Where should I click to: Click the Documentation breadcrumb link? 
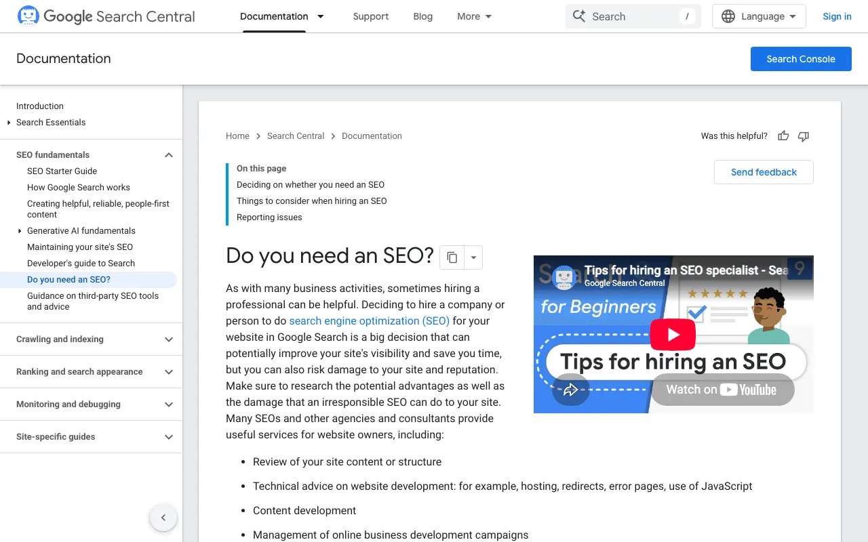pyautogui.click(x=372, y=136)
